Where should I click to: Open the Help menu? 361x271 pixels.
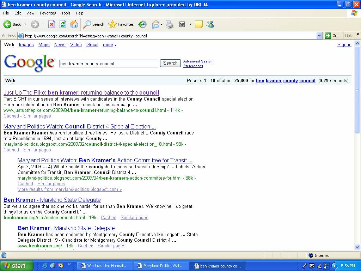[79, 13]
